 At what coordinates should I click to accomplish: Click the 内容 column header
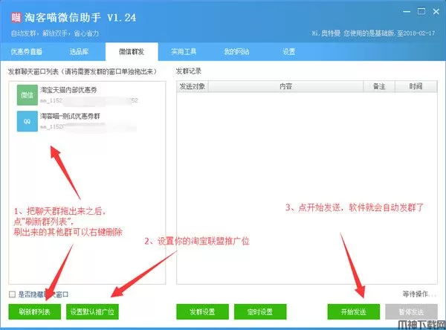click(286, 86)
